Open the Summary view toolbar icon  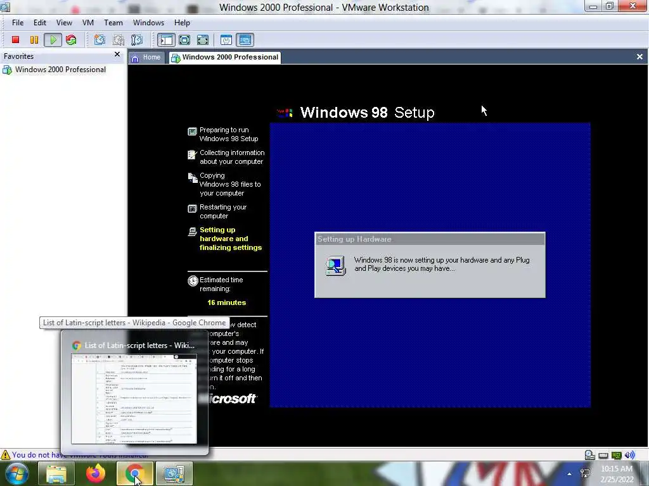click(226, 40)
